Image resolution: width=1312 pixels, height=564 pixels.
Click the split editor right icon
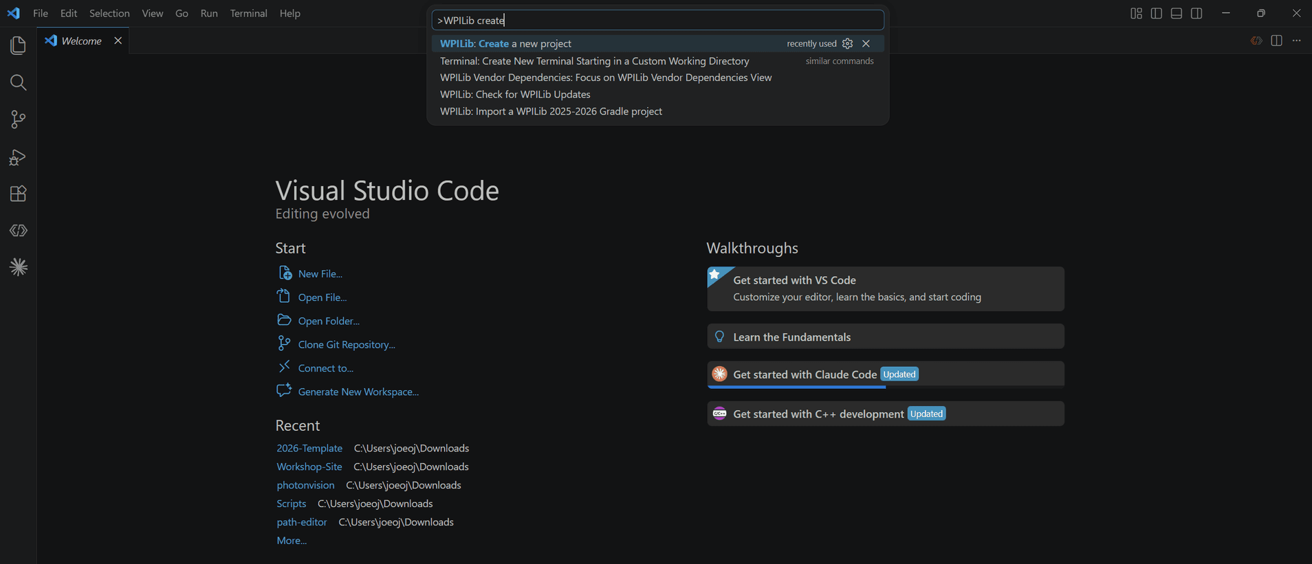[x=1277, y=41]
